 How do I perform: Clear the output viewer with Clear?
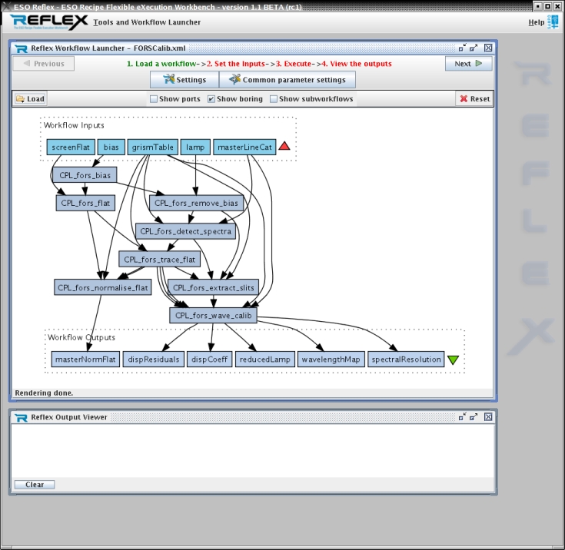tap(35, 485)
